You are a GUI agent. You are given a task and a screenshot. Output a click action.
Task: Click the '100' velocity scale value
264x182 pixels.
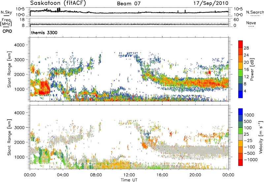tap(248, 128)
